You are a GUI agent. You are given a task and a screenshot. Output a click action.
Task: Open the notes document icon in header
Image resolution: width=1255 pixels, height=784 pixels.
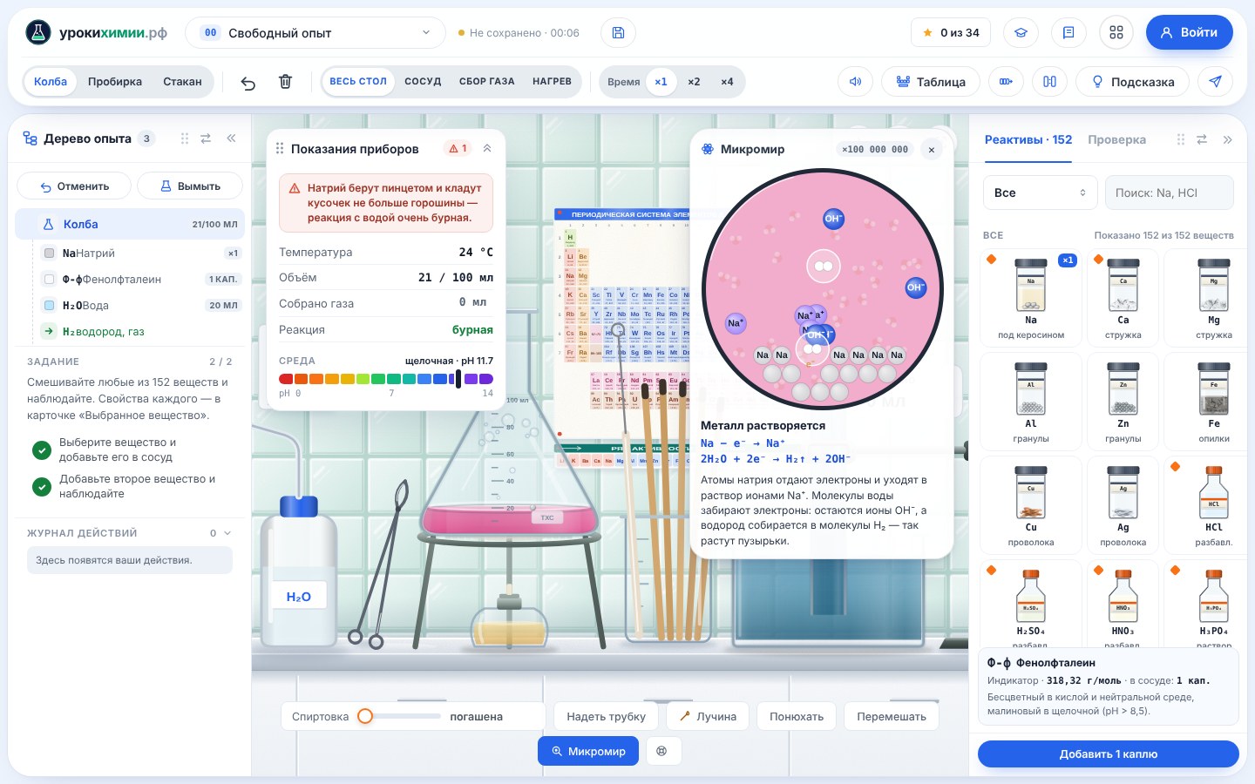[1068, 33]
